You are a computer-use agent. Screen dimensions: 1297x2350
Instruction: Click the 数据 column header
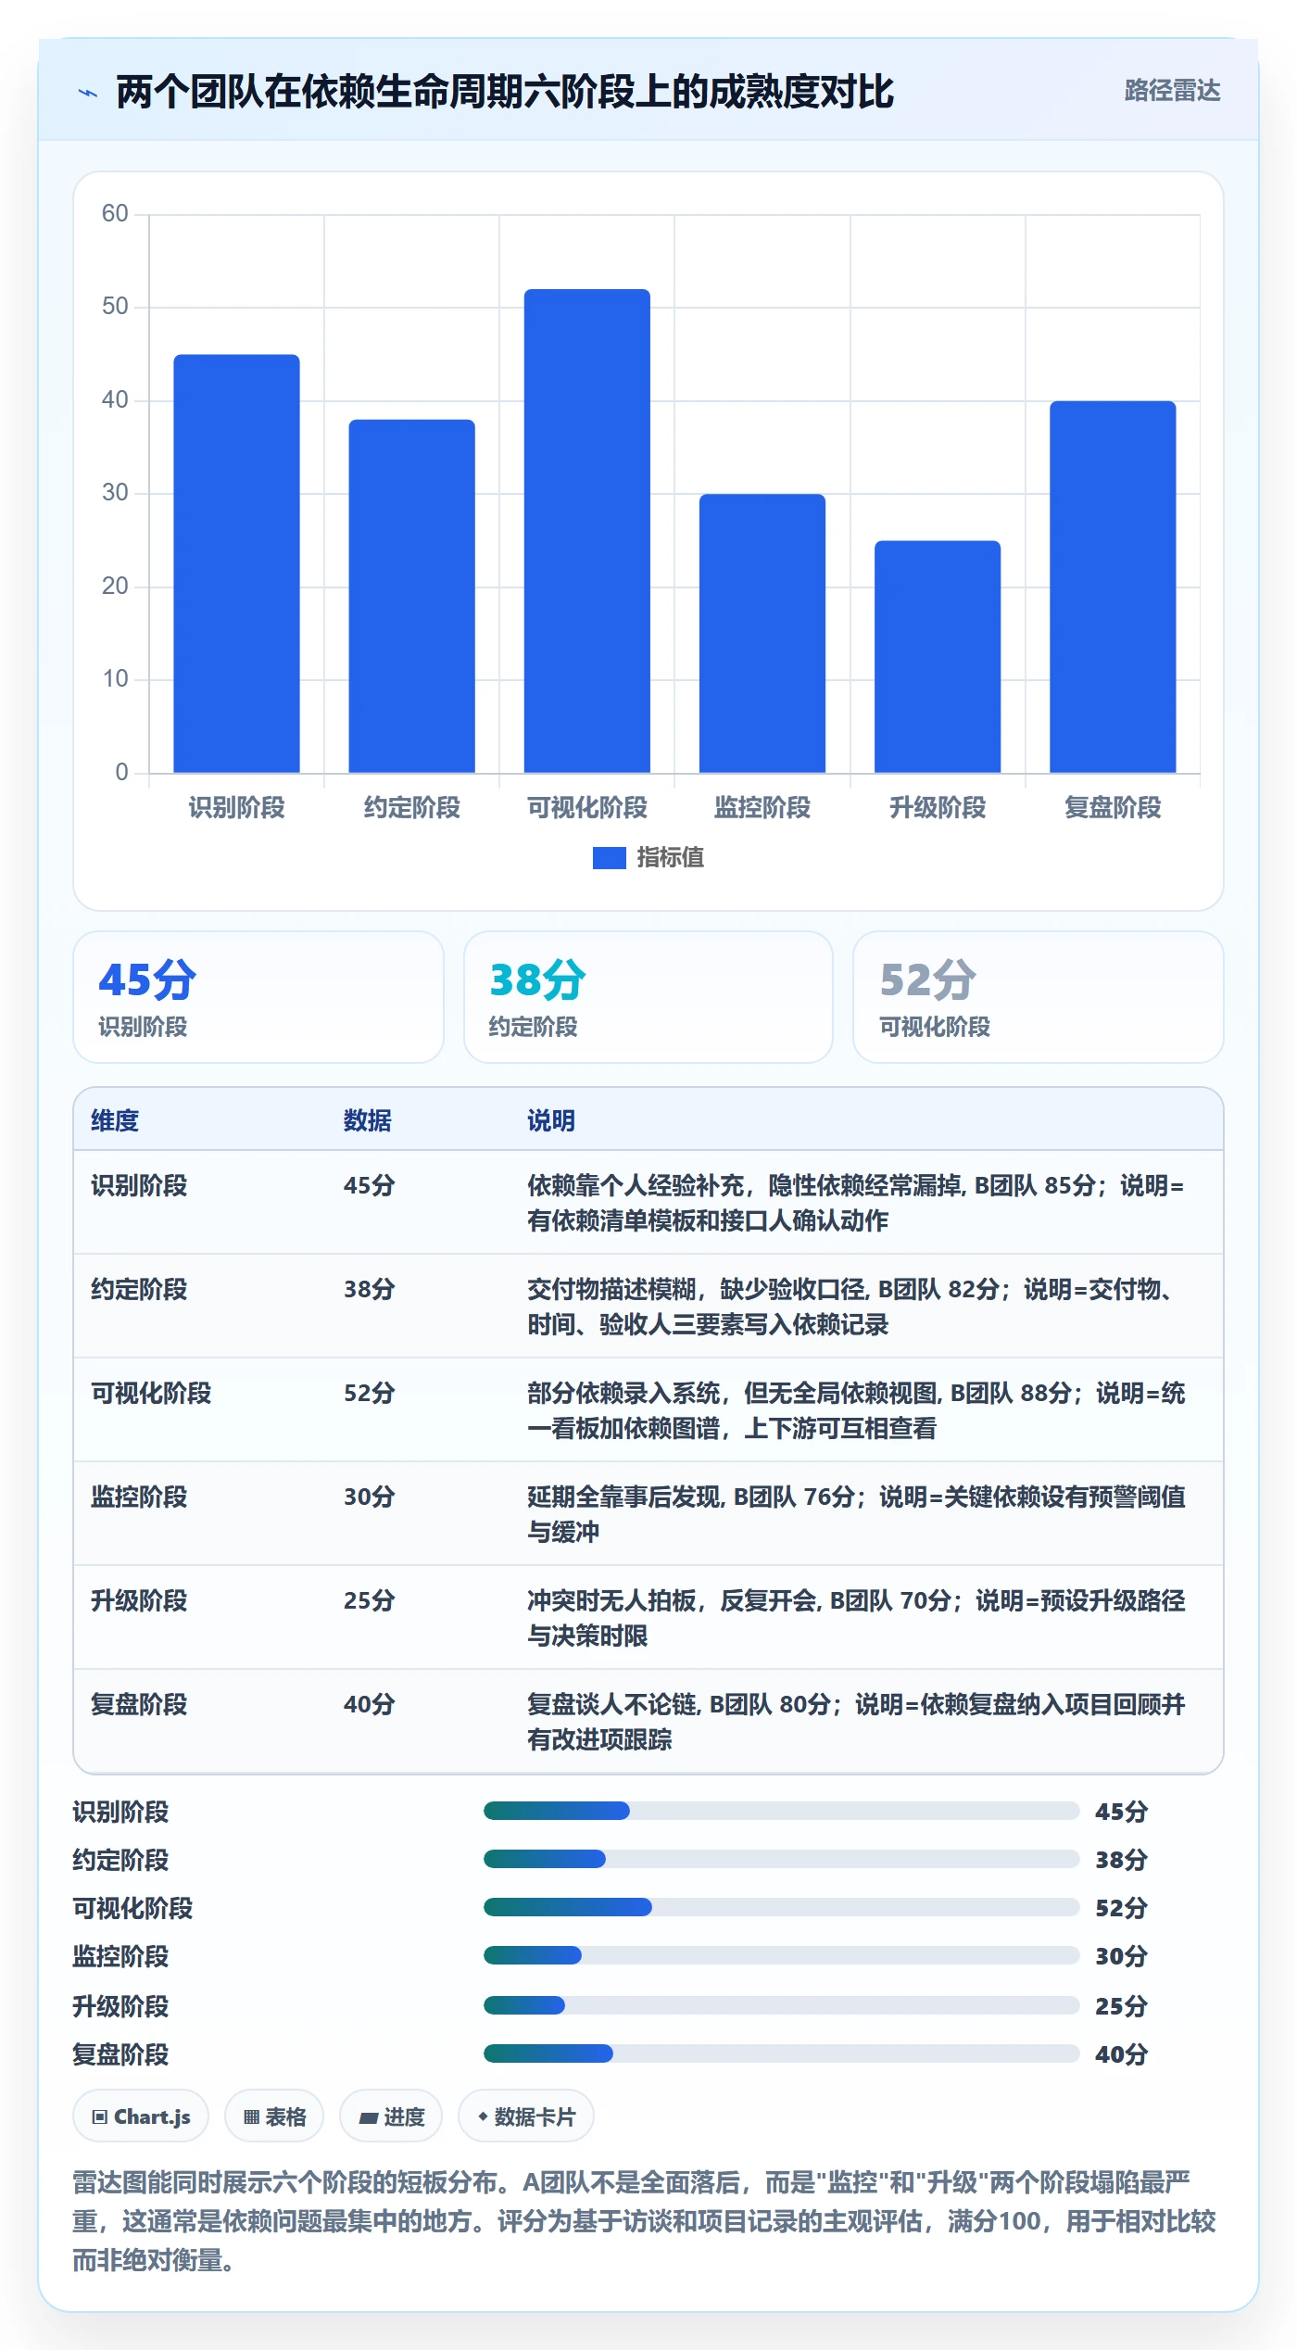coord(367,1120)
